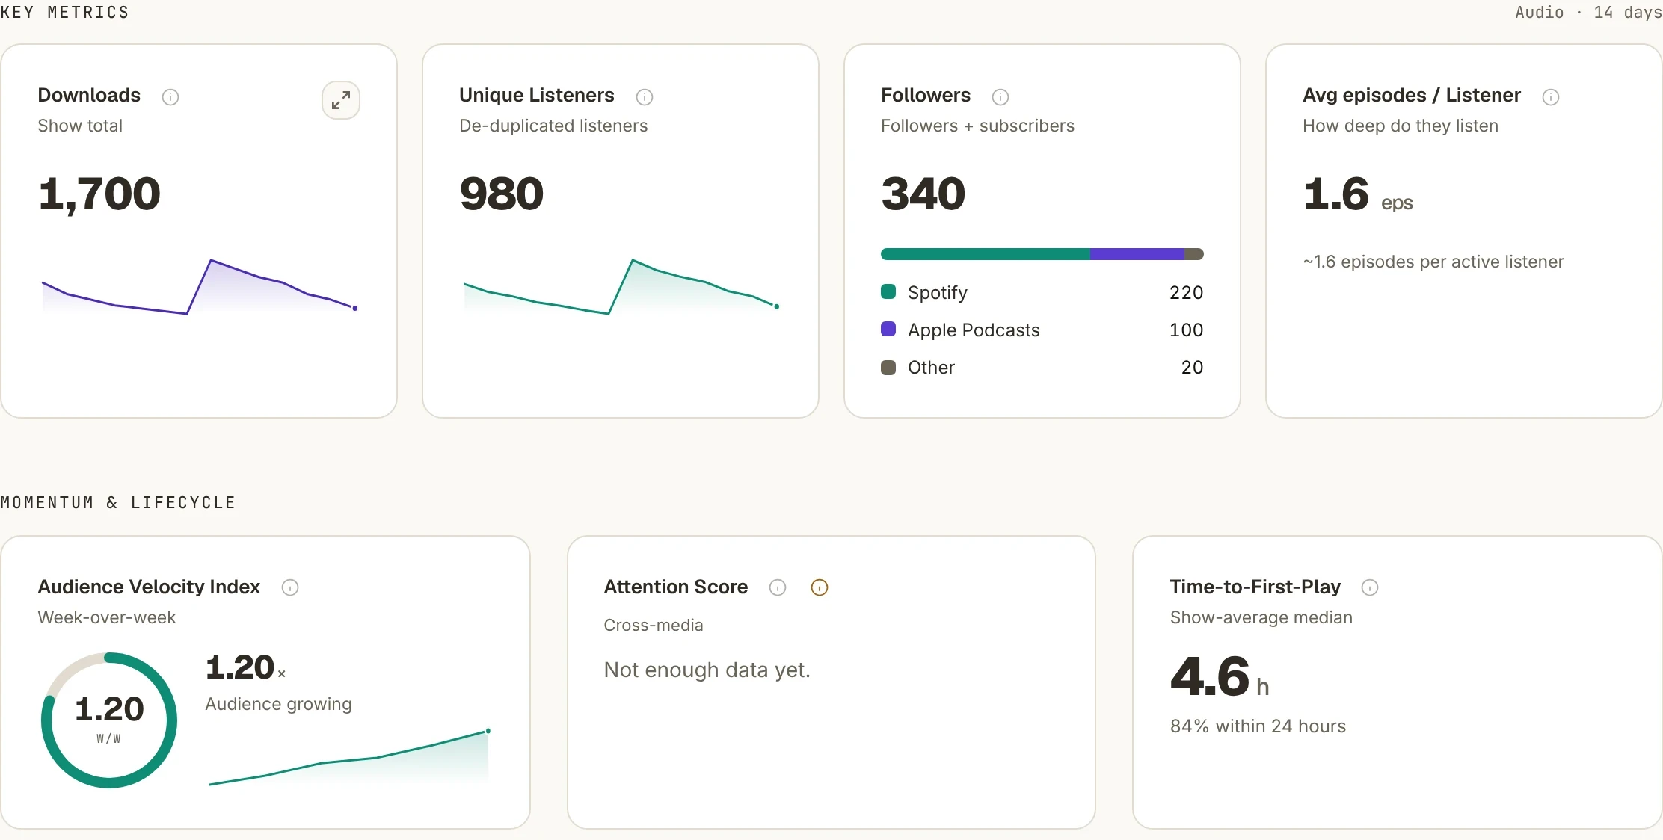This screenshot has height=840, width=1663.
Task: Click the Followers total 340
Action: click(923, 194)
